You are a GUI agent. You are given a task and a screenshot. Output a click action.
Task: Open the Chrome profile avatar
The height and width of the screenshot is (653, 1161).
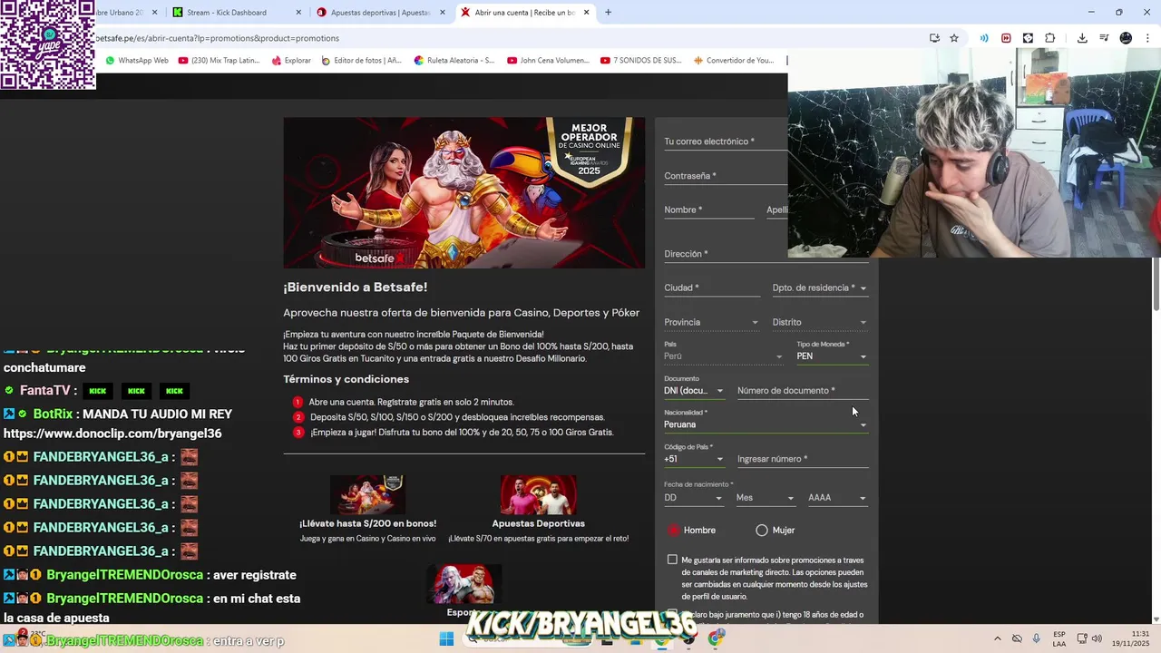(x=1126, y=38)
